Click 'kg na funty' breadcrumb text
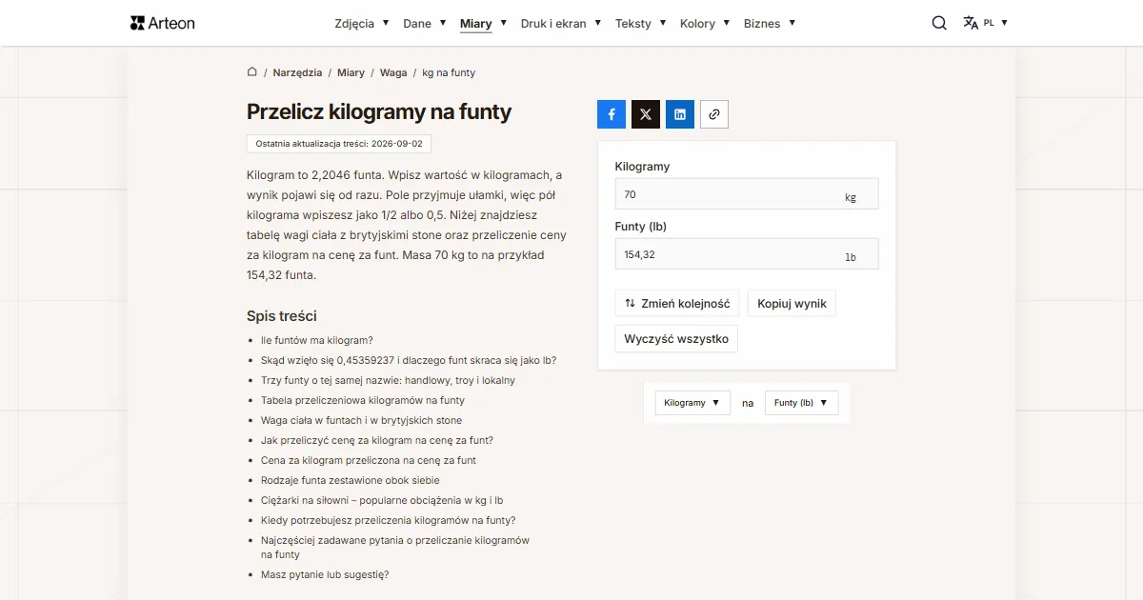The image size is (1143, 600). 449,72
